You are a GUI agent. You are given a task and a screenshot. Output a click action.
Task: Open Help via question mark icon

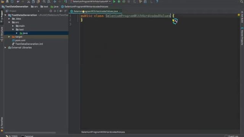coord(157,2)
